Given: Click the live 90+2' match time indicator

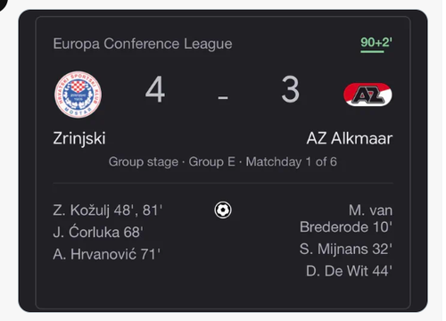Looking at the screenshot, I should [376, 42].
